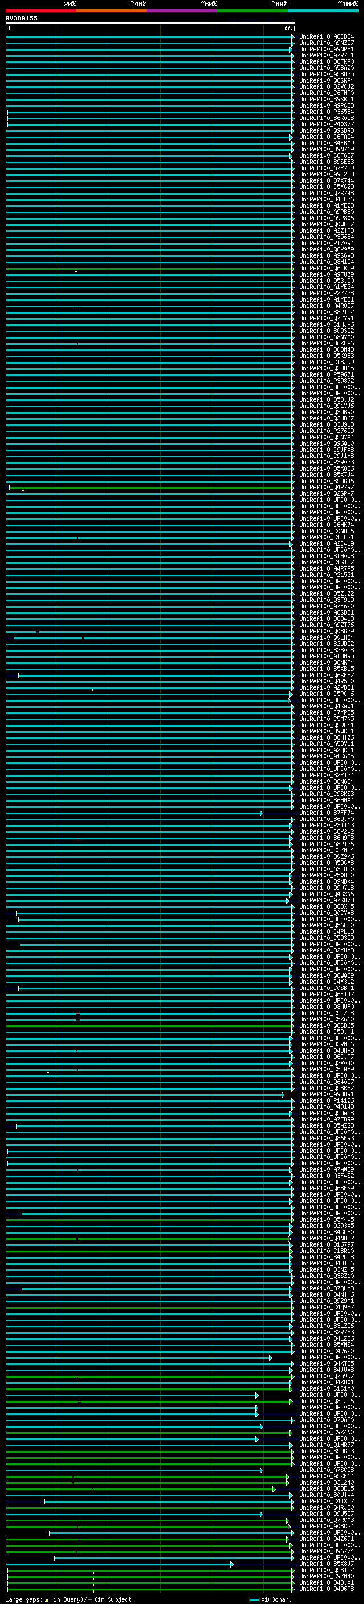Click the cyan ~100% identity legend segment

324,10
